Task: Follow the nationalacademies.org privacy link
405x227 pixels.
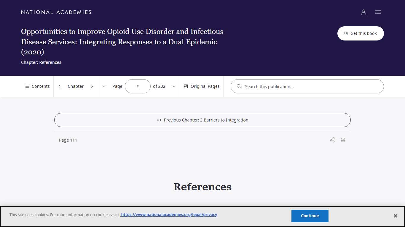Action: tap(169, 215)
